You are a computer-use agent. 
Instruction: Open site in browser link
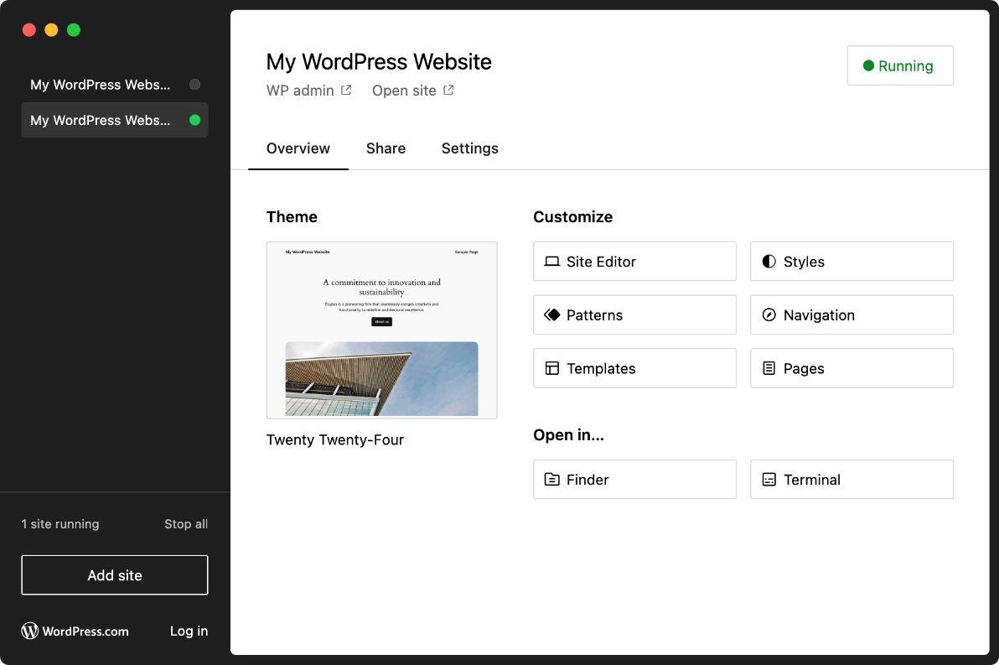pos(413,91)
